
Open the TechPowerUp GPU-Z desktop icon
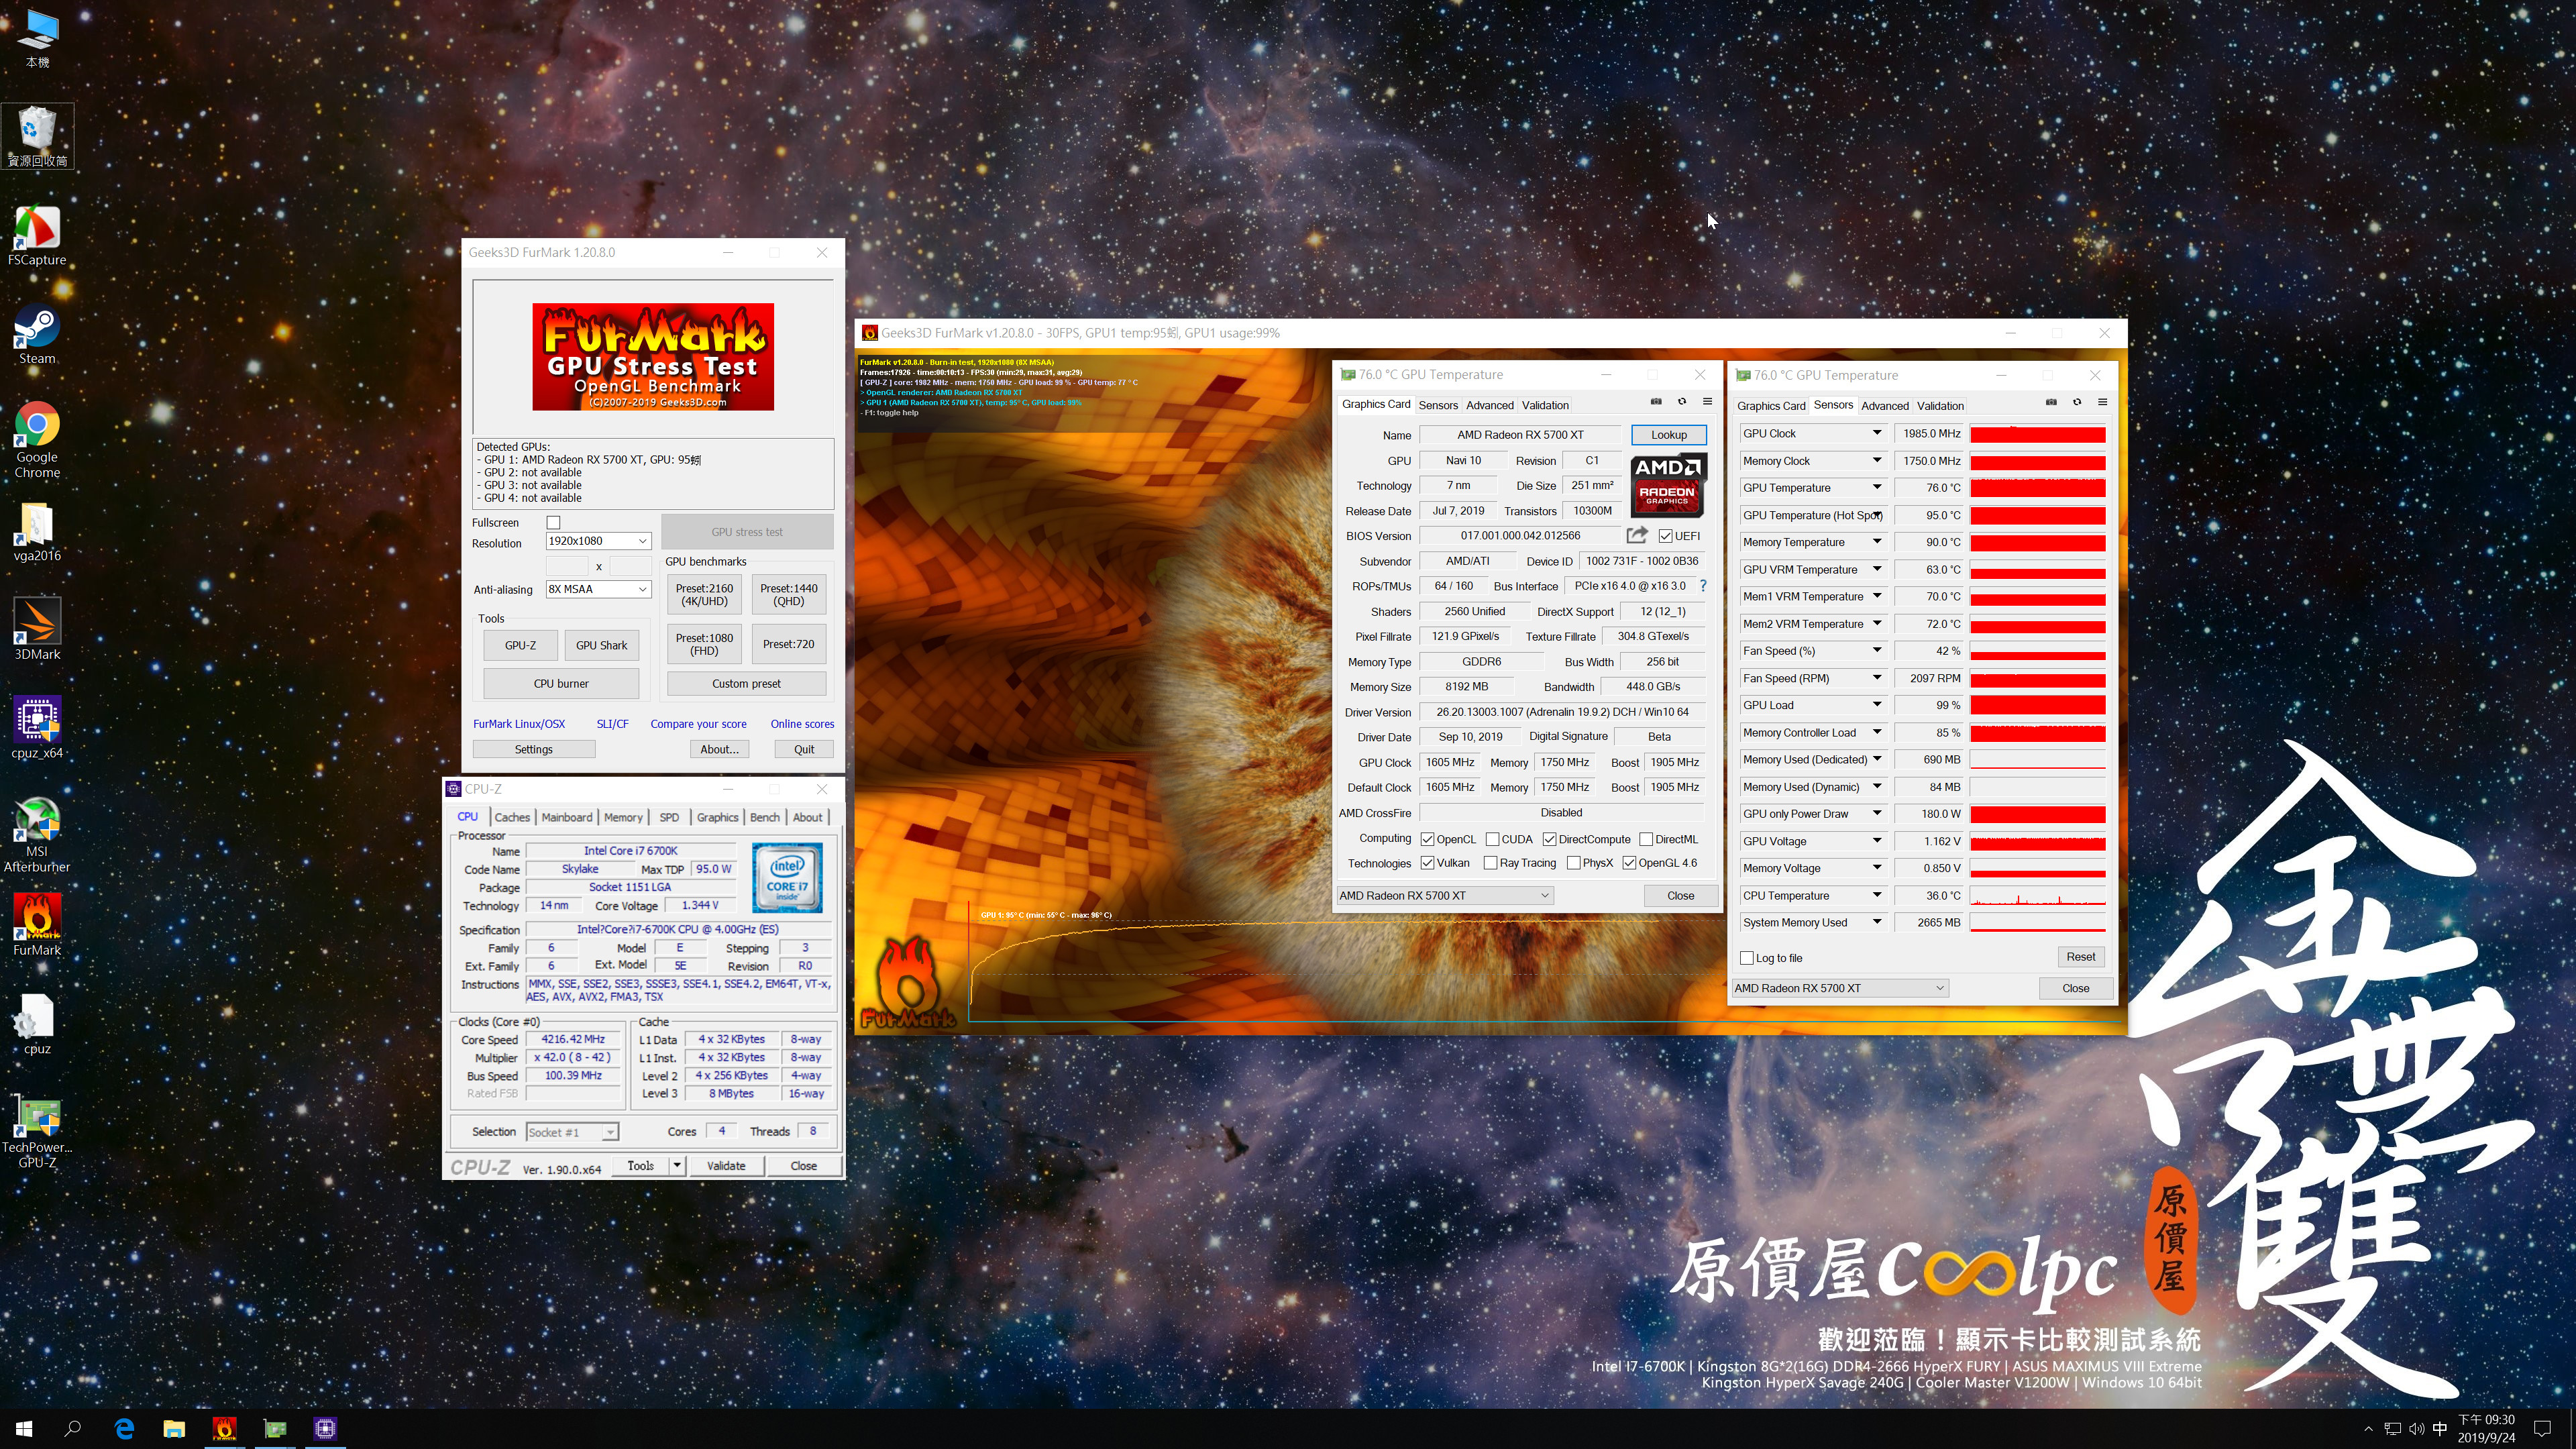pyautogui.click(x=37, y=1131)
